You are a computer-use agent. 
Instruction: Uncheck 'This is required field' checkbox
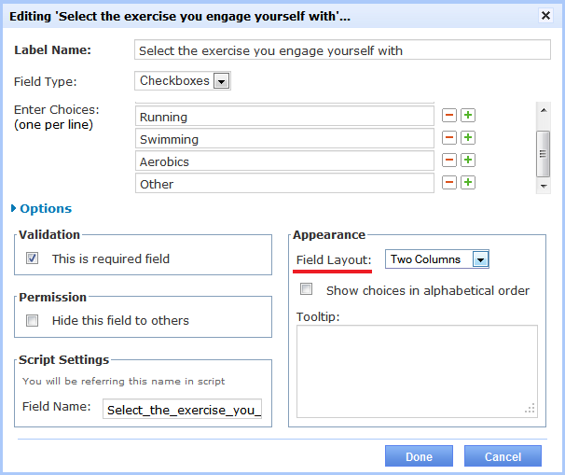coord(33,258)
